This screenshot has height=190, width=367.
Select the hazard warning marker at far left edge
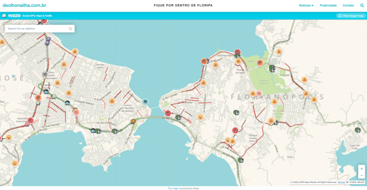click(x=2, y=42)
